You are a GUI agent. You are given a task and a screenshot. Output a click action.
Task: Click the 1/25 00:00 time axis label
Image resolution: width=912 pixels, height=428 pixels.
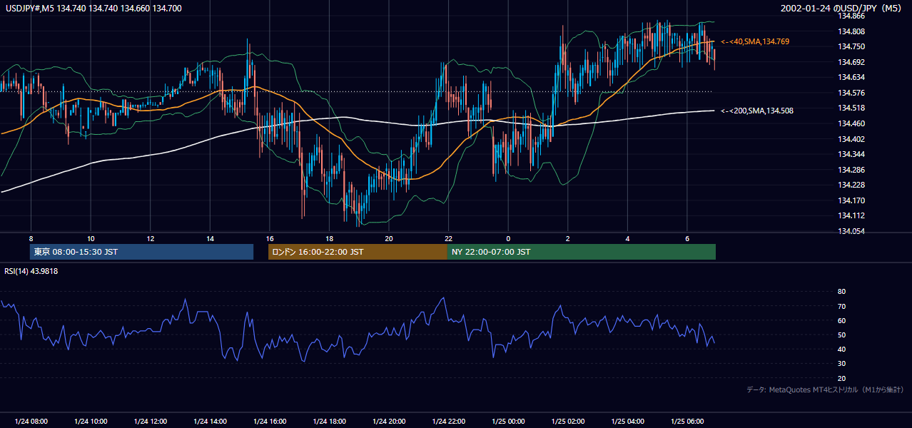click(508, 422)
